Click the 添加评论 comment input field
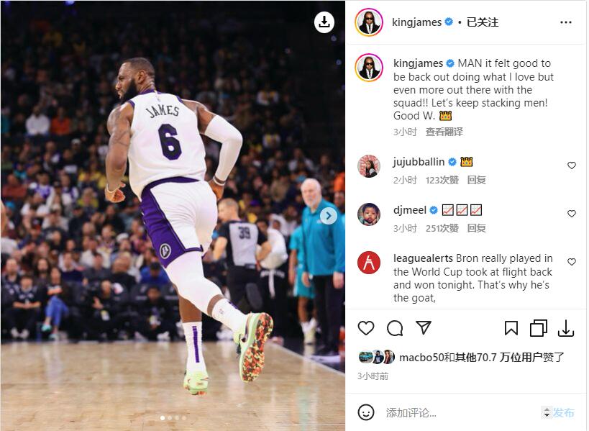589x431 pixels. coord(460,412)
